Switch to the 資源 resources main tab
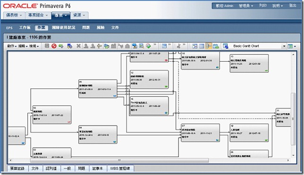The width and height of the screenshot is (304, 175). pyautogui.click(x=79, y=15)
